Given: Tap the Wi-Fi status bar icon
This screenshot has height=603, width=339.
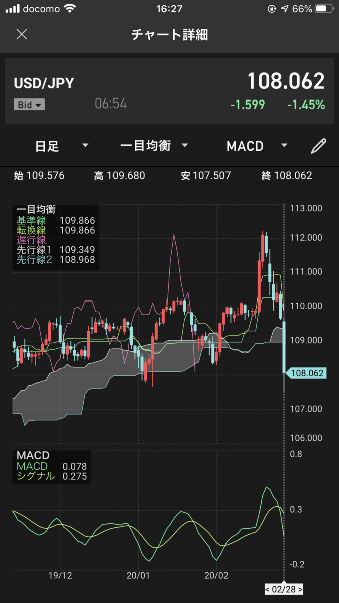Looking at the screenshot, I should pos(70,9).
